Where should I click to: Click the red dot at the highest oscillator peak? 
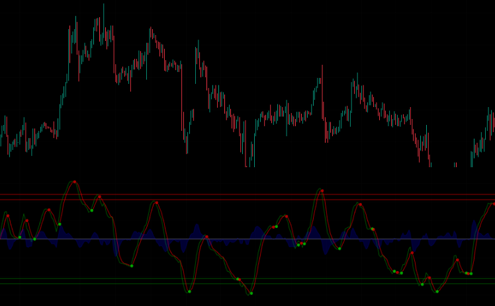coord(74,182)
